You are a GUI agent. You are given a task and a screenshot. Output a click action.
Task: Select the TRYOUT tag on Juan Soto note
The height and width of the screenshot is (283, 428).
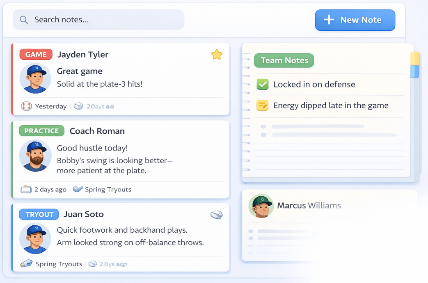pyautogui.click(x=39, y=214)
